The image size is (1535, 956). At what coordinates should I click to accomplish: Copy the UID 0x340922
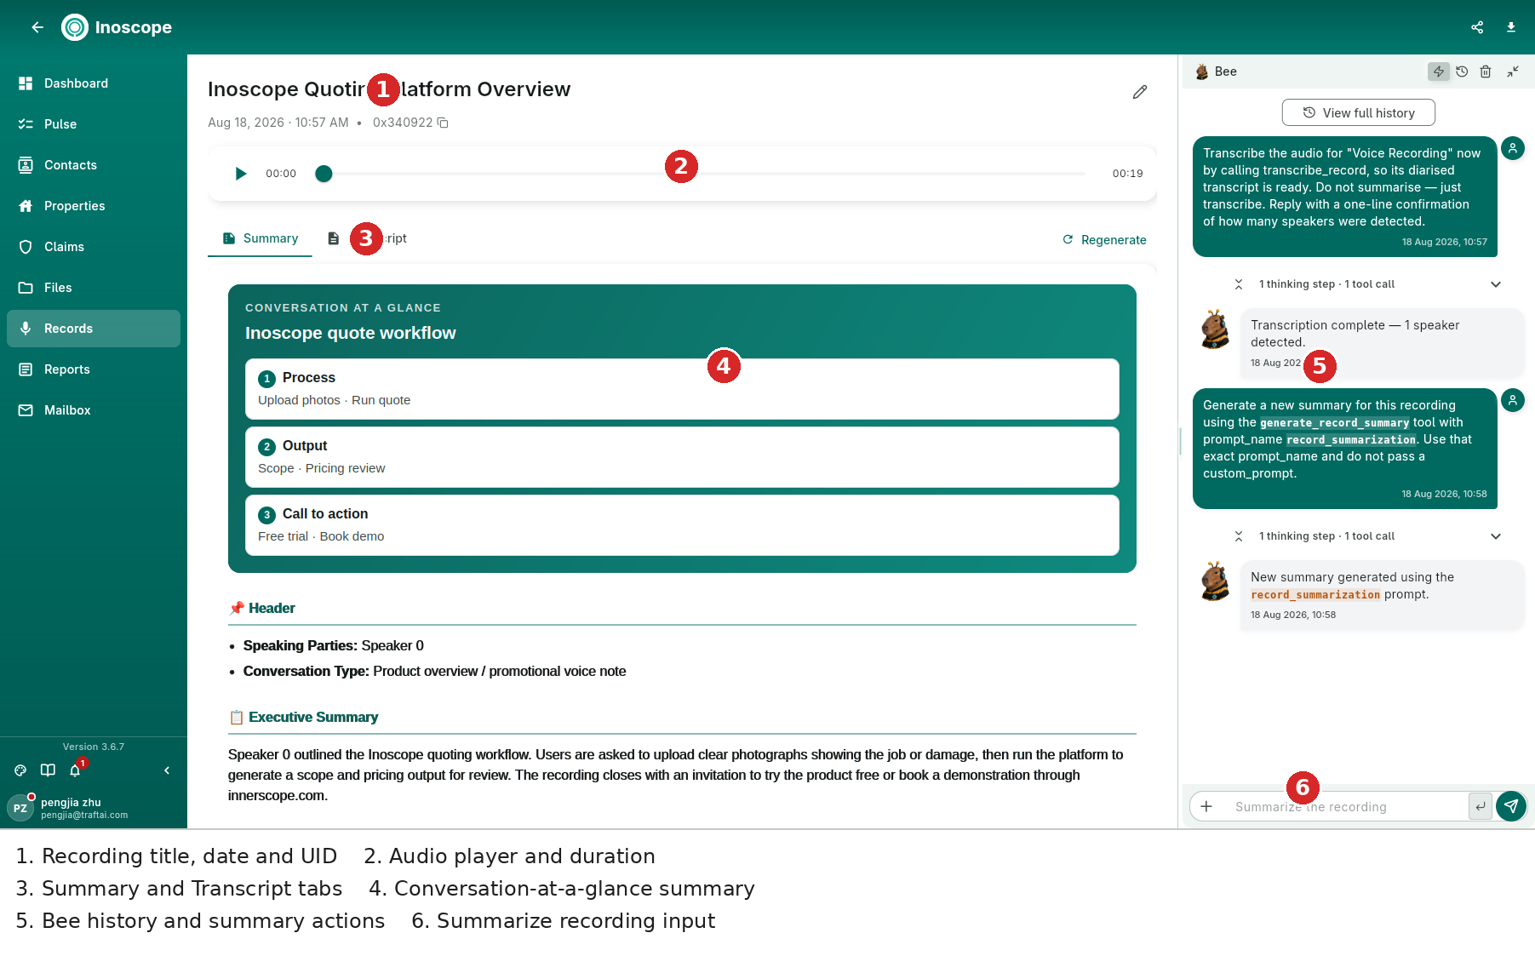(x=443, y=123)
